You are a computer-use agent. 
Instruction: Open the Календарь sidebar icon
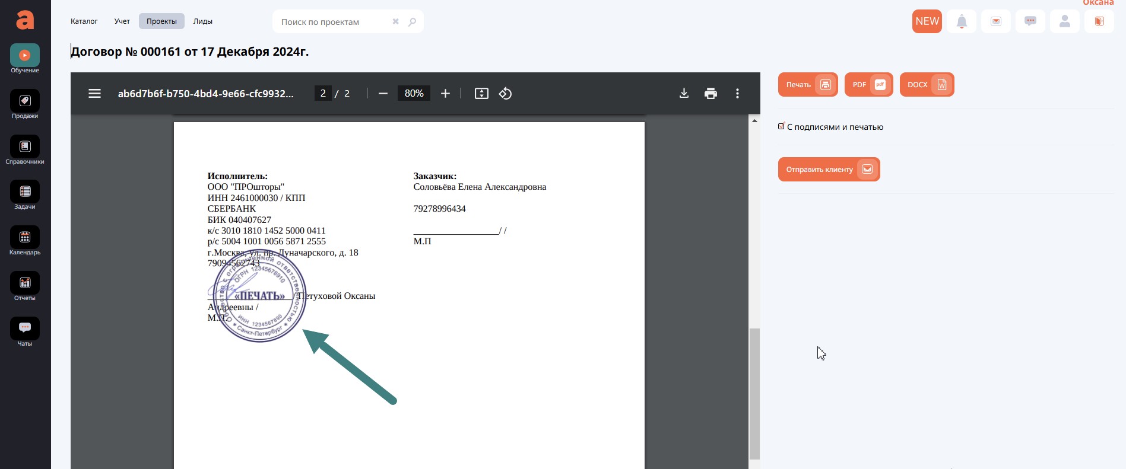24,238
